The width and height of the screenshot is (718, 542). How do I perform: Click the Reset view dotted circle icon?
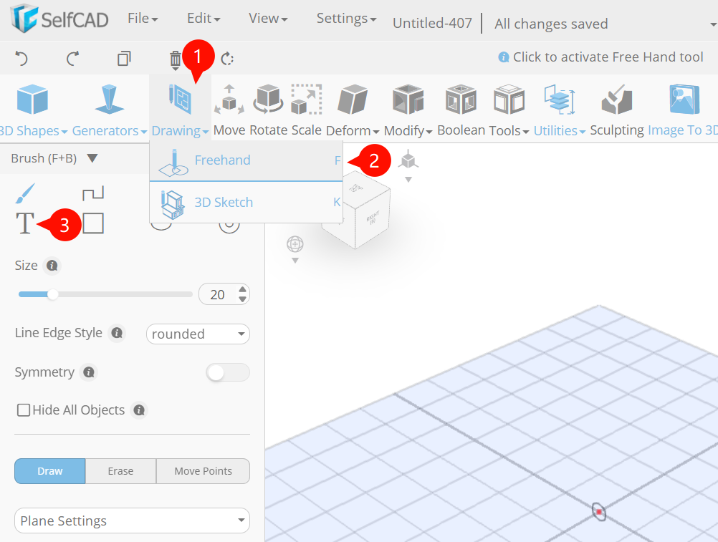tap(227, 59)
